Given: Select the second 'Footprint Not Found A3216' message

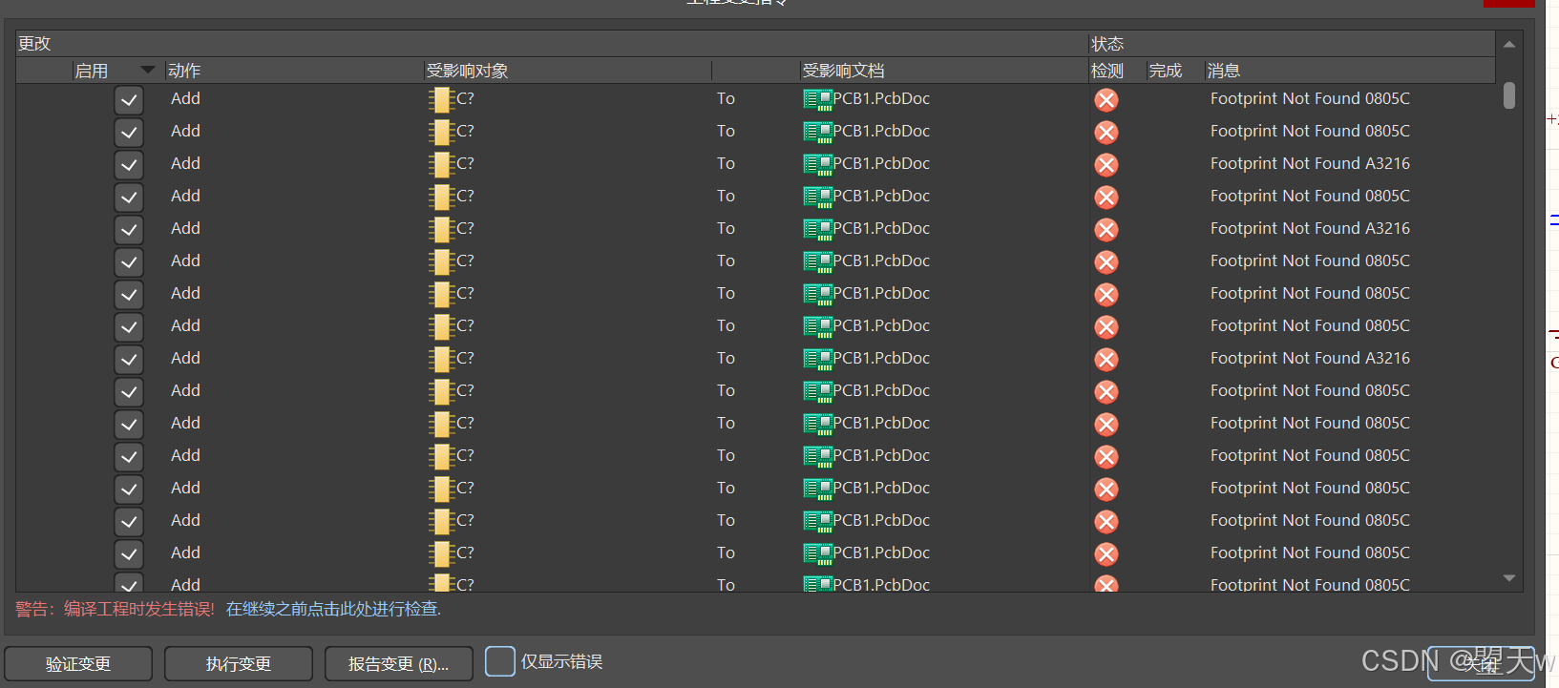Looking at the screenshot, I should (x=1310, y=228).
